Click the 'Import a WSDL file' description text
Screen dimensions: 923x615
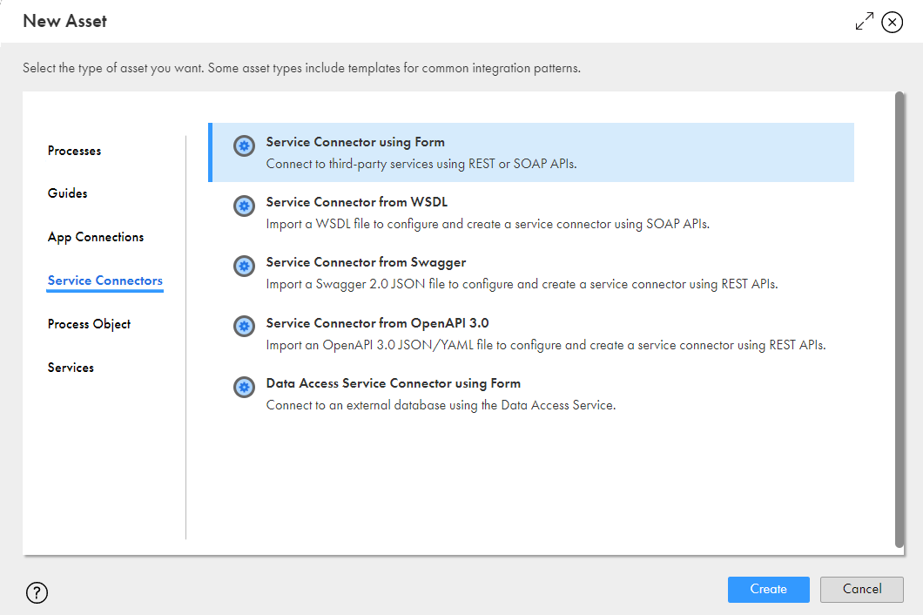click(488, 224)
